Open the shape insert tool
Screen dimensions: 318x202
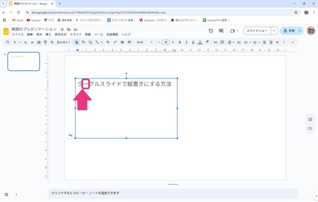pyautogui.click(x=90, y=42)
